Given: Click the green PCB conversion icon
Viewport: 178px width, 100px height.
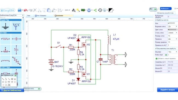Looking at the screenshot, I should coord(83,10).
